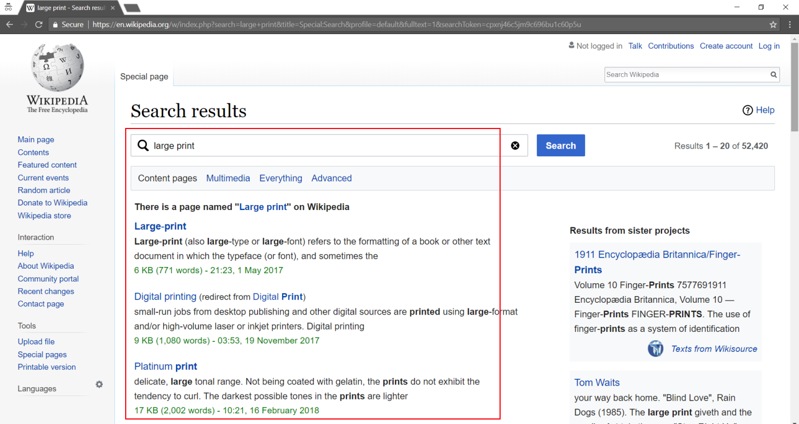The image size is (799, 424).
Task: Open the Advanced search options
Action: [331, 178]
